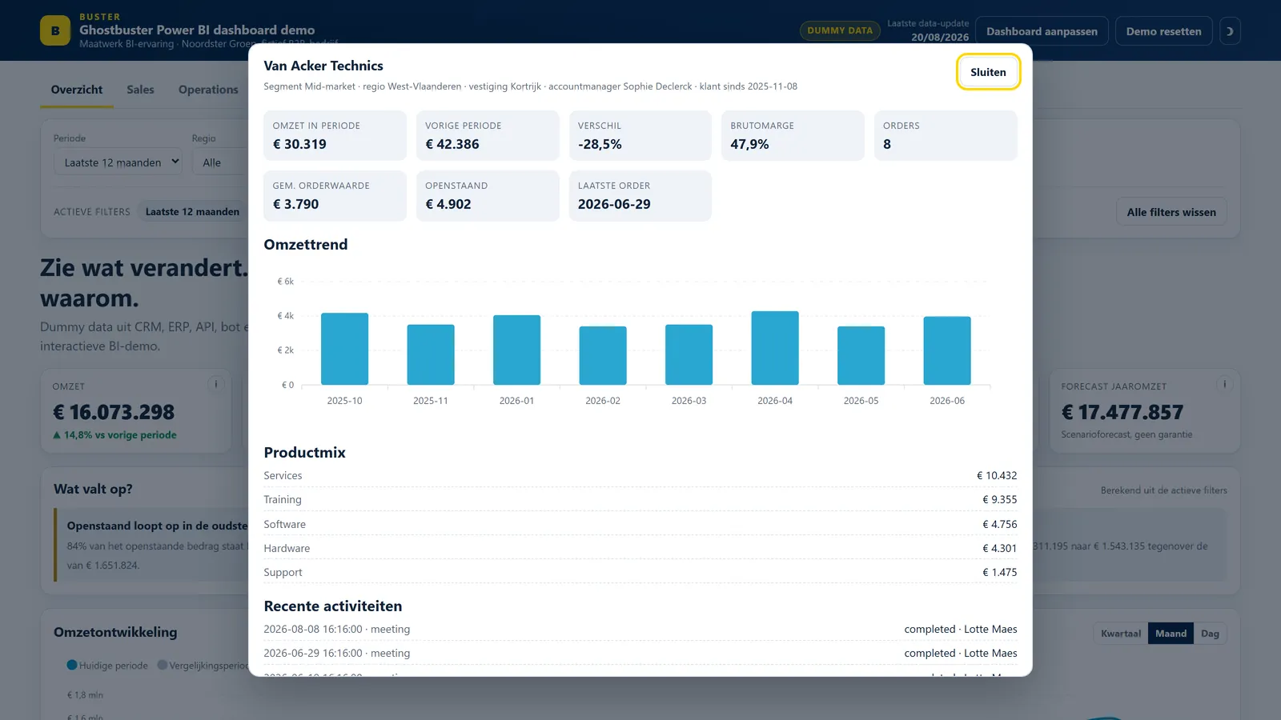The image size is (1281, 720).
Task: Toggle the Vergelijkingsperiode legend marker
Action: [x=163, y=665]
